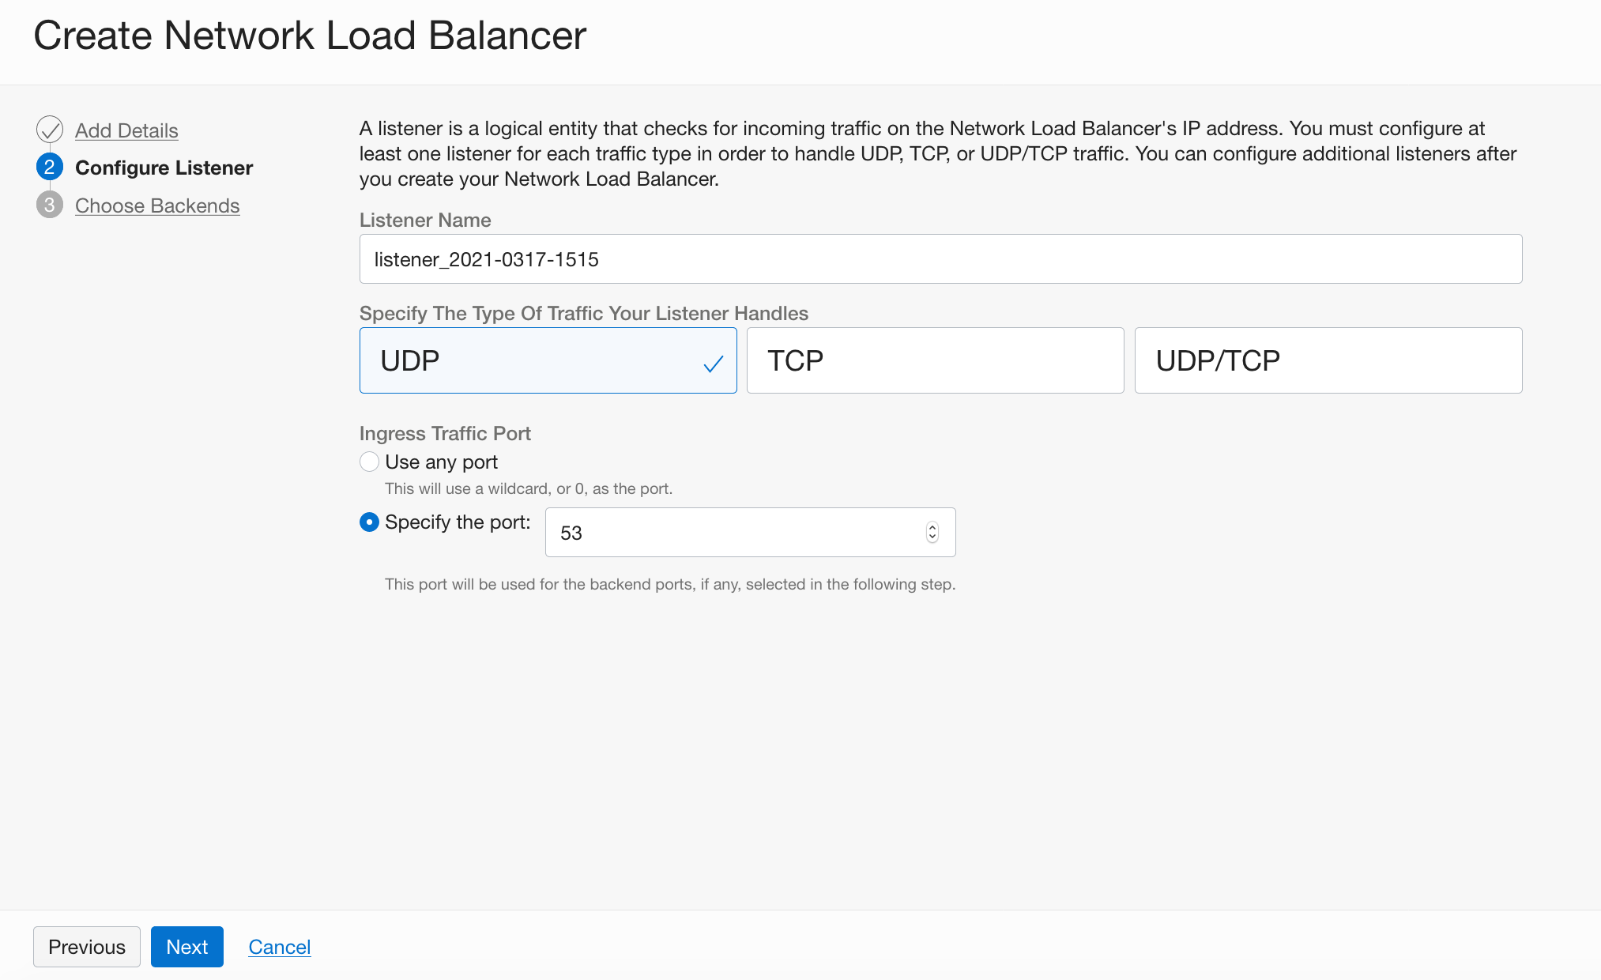The width and height of the screenshot is (1601, 980).
Task: Go back using the Previous button
Action: click(86, 946)
